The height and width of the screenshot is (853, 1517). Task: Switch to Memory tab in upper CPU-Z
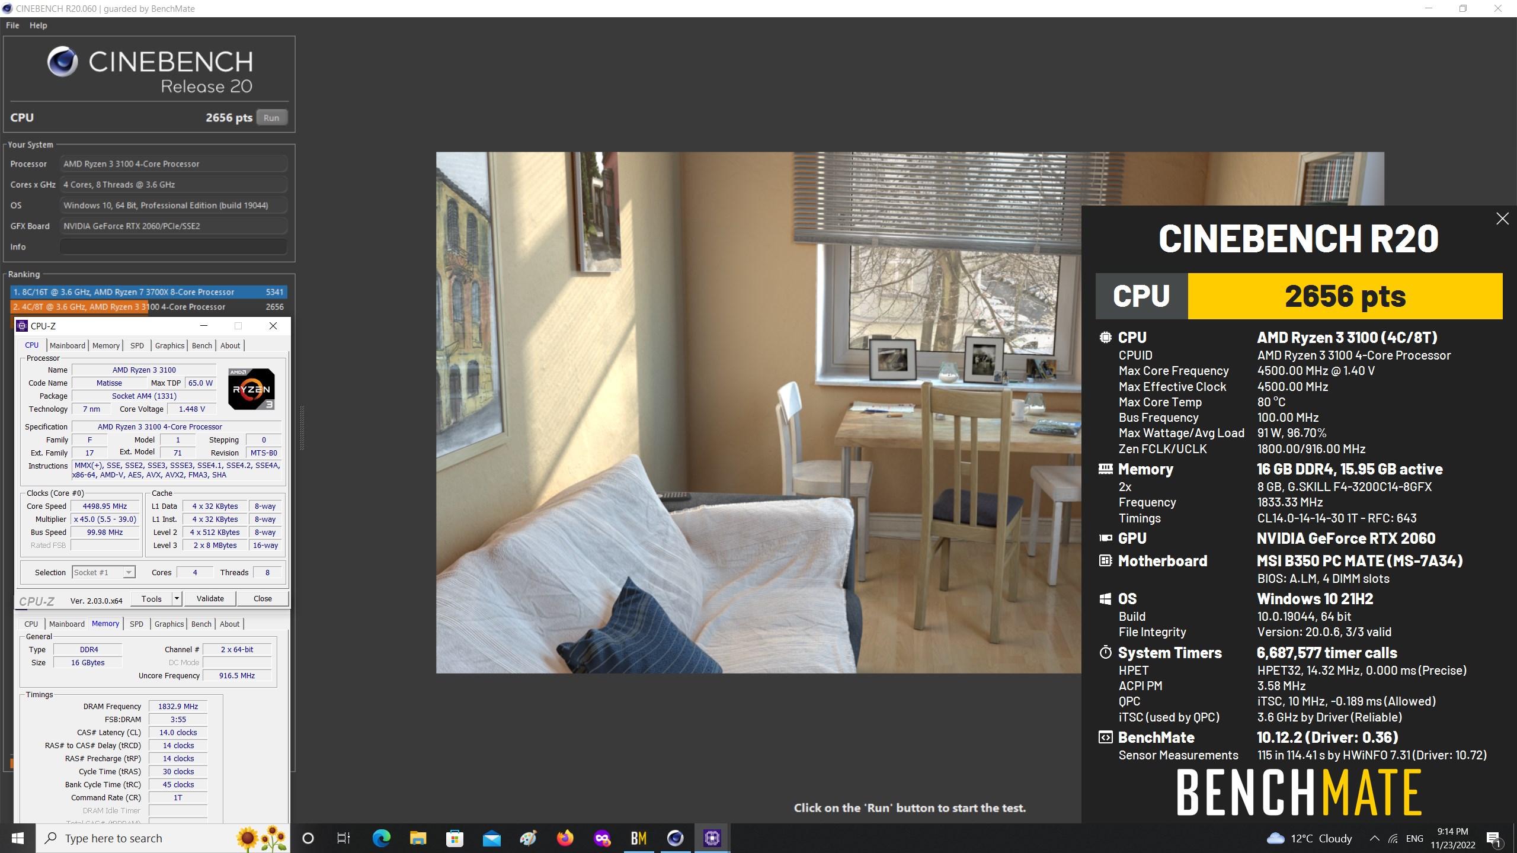(106, 345)
